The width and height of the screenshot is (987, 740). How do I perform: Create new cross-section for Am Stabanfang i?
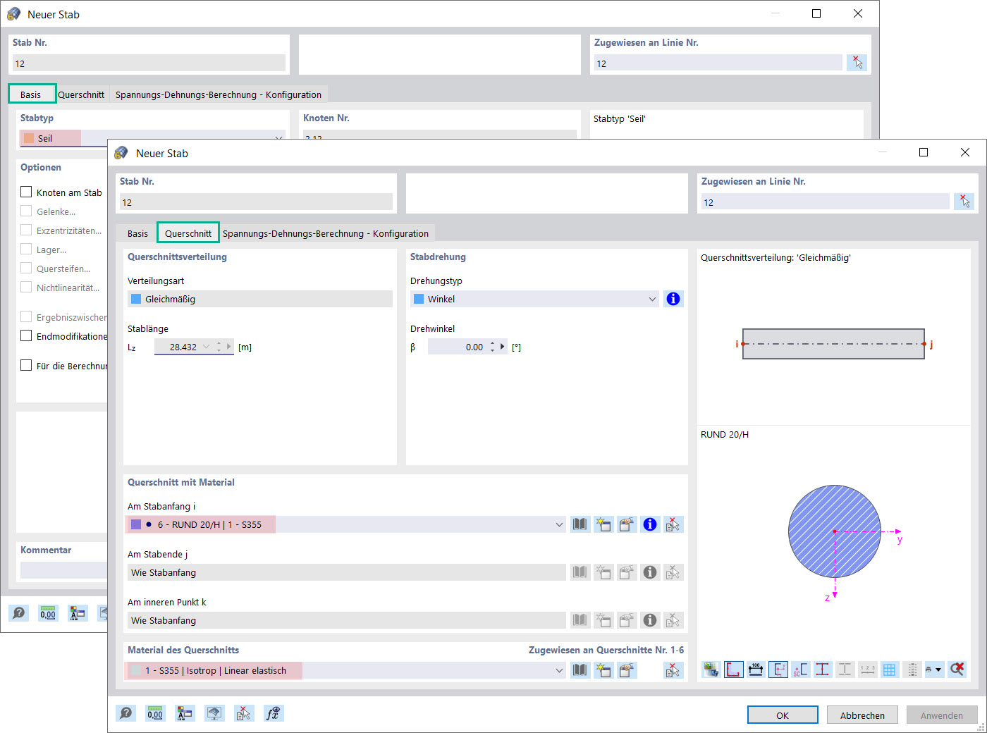click(x=603, y=524)
